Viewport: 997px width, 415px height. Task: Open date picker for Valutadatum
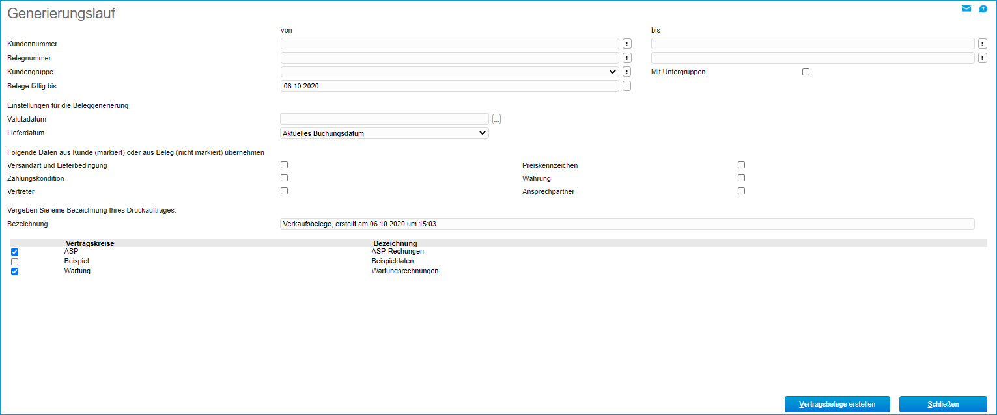pos(496,119)
